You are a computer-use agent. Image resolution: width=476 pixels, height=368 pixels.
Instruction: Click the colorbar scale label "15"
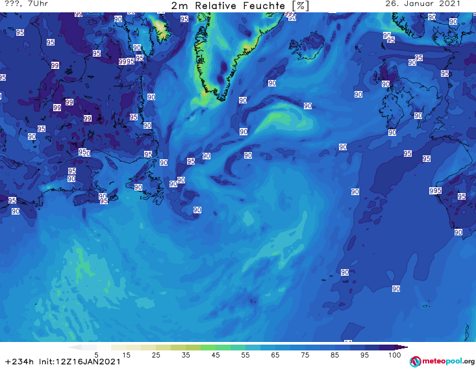coord(126,355)
